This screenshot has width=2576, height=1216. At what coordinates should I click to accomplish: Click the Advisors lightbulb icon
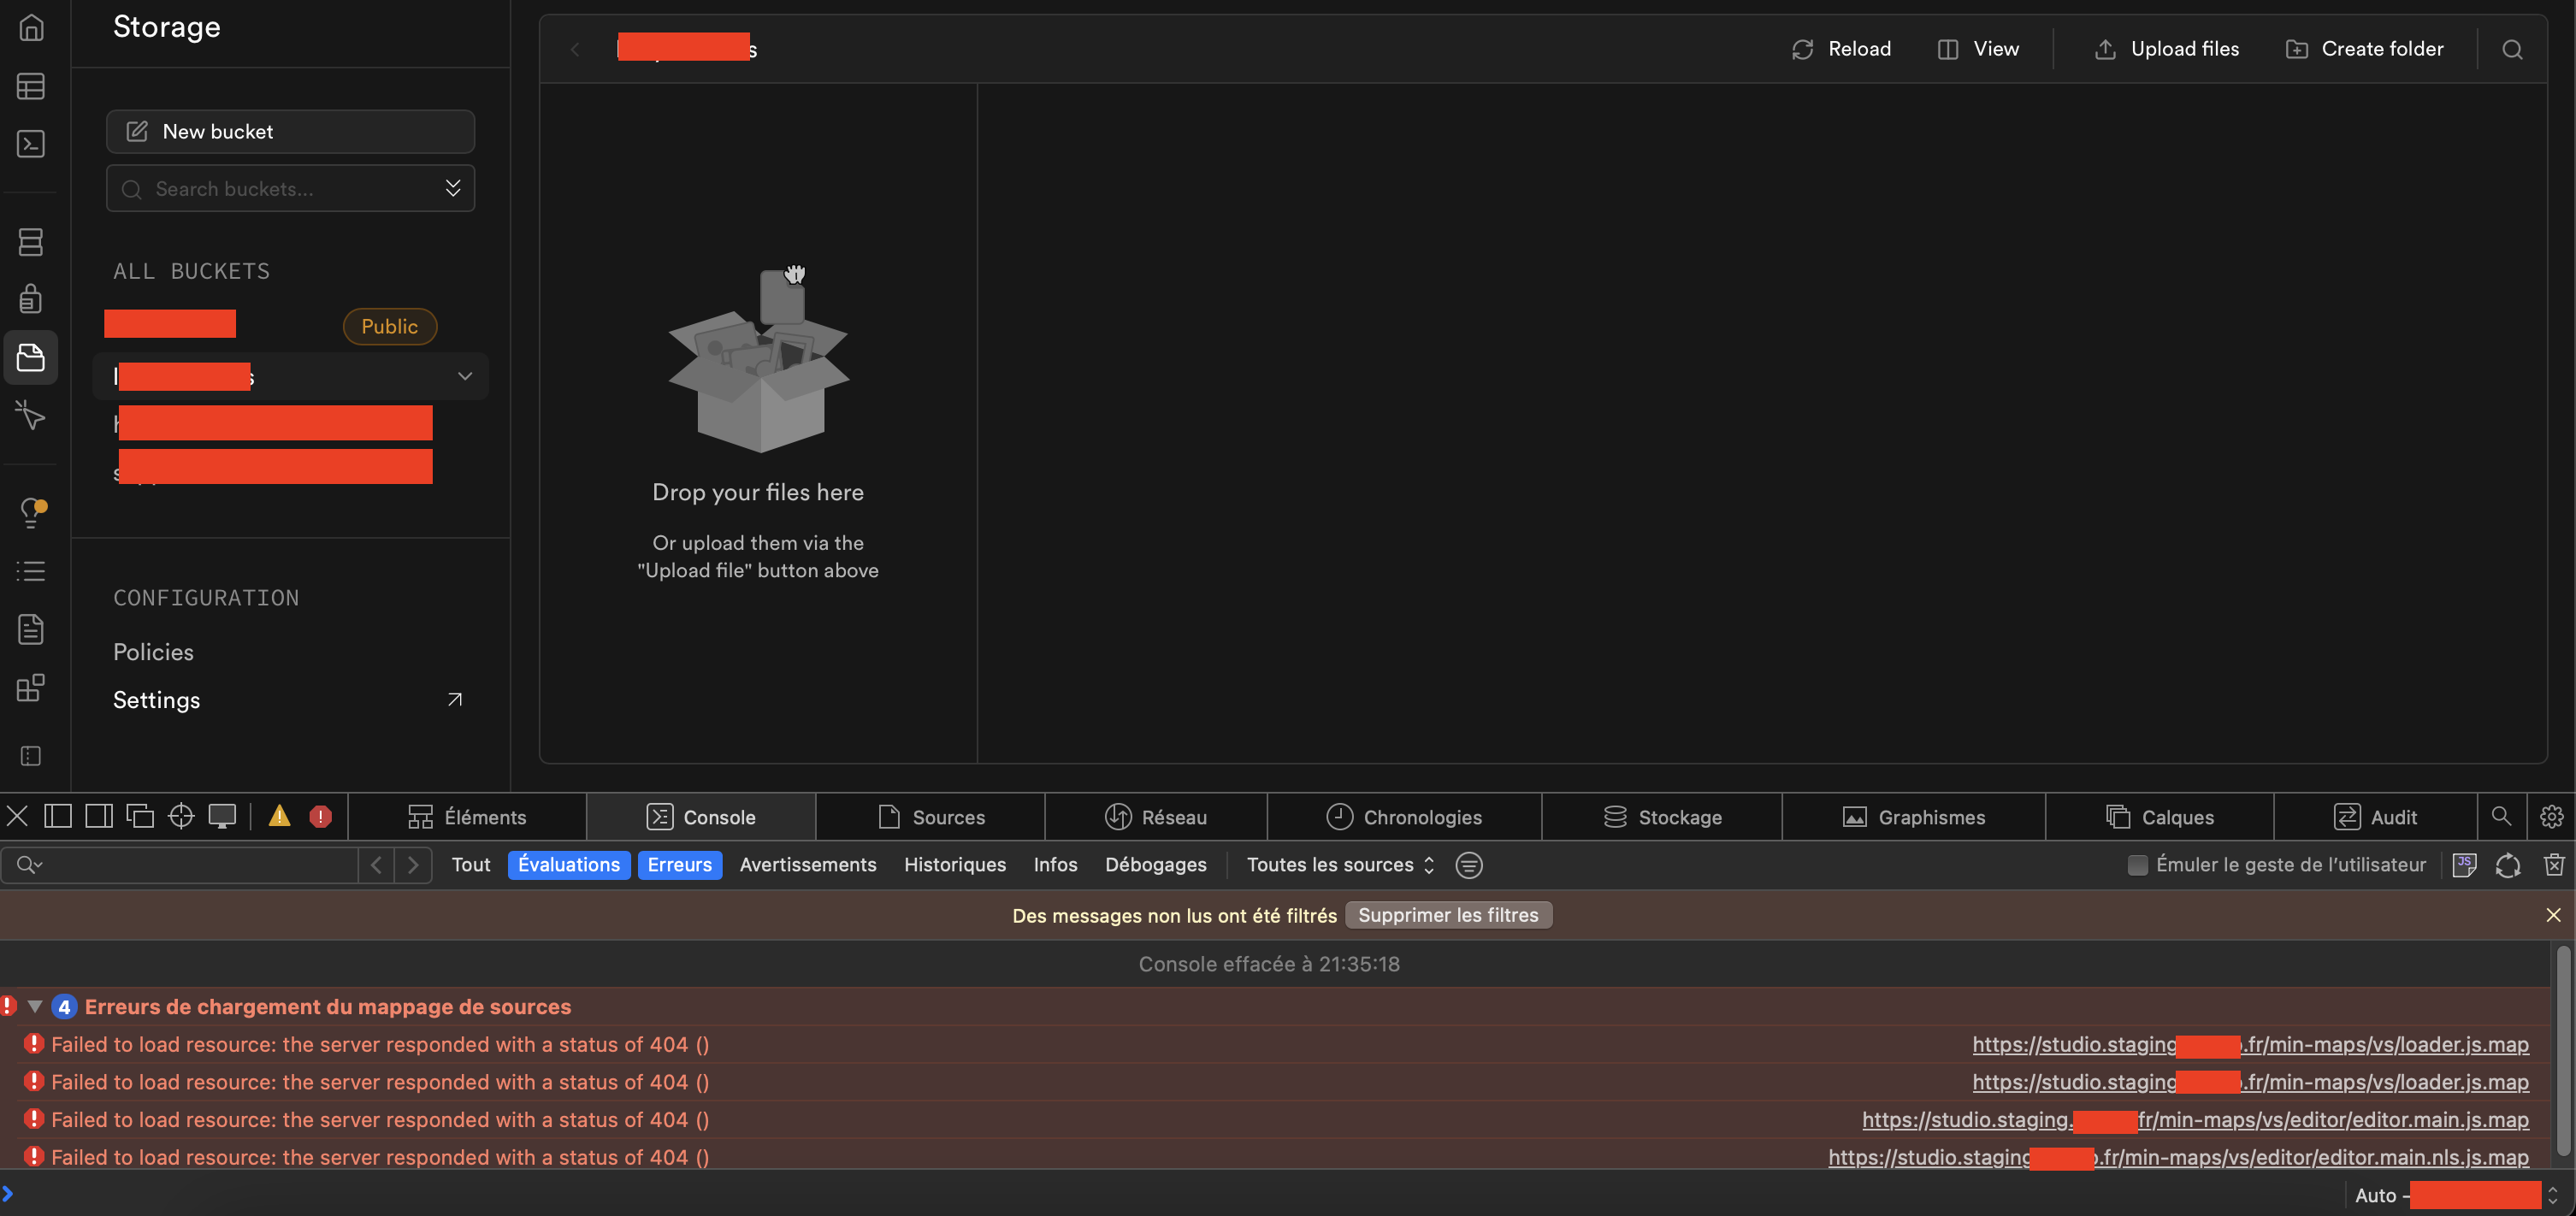click(31, 512)
